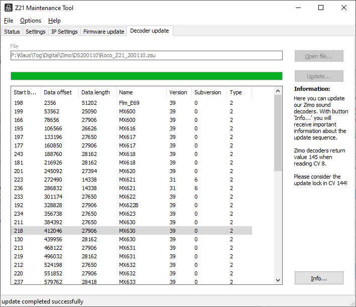Click the Z21 app icon in title bar
This screenshot has width=356, height=307.
(9, 8)
